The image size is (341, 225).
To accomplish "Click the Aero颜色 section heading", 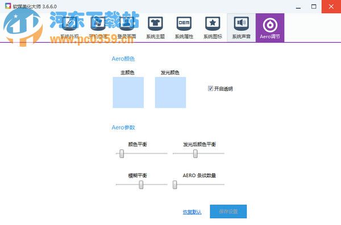I will pyautogui.click(x=123, y=59).
